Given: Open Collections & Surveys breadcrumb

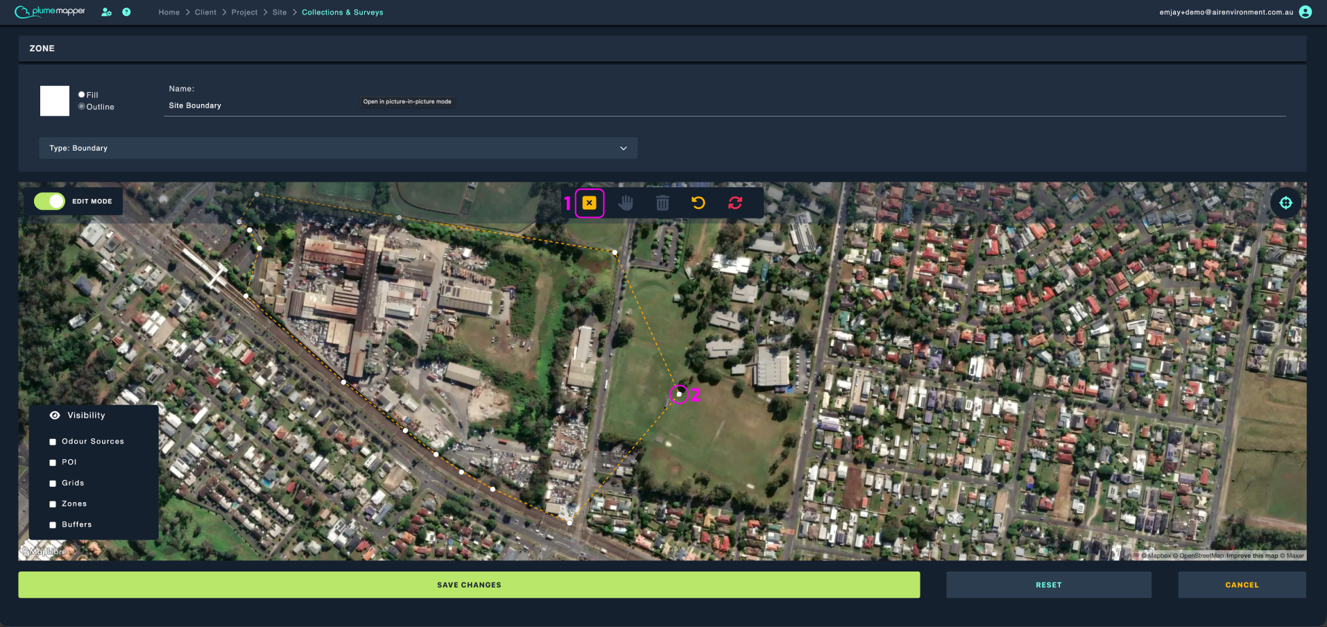Looking at the screenshot, I should coord(342,12).
